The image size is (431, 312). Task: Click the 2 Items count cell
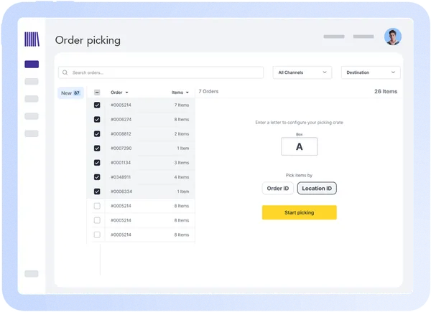pos(182,134)
